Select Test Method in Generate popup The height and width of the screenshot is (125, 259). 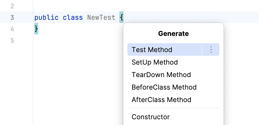[x=152, y=49]
